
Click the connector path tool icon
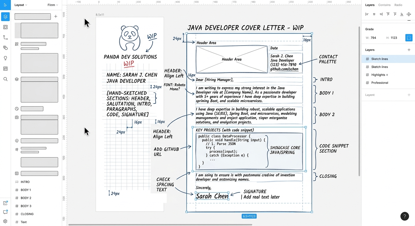point(5,37)
